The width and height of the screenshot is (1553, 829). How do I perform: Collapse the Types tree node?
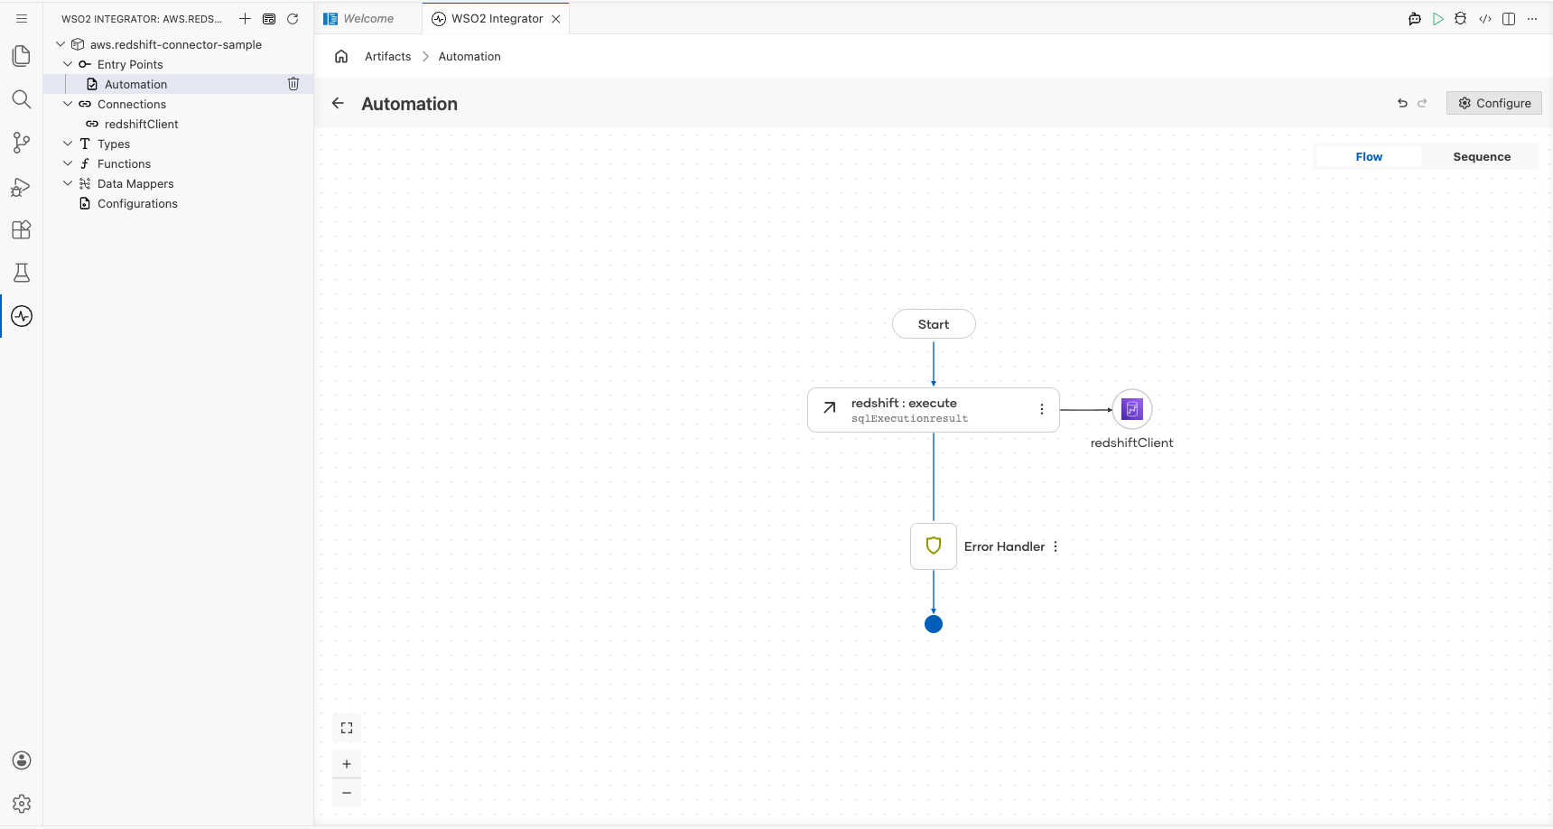[68, 144]
